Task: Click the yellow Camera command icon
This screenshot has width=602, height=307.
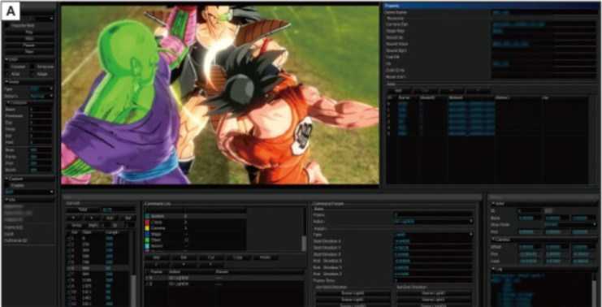Action: click(x=147, y=228)
